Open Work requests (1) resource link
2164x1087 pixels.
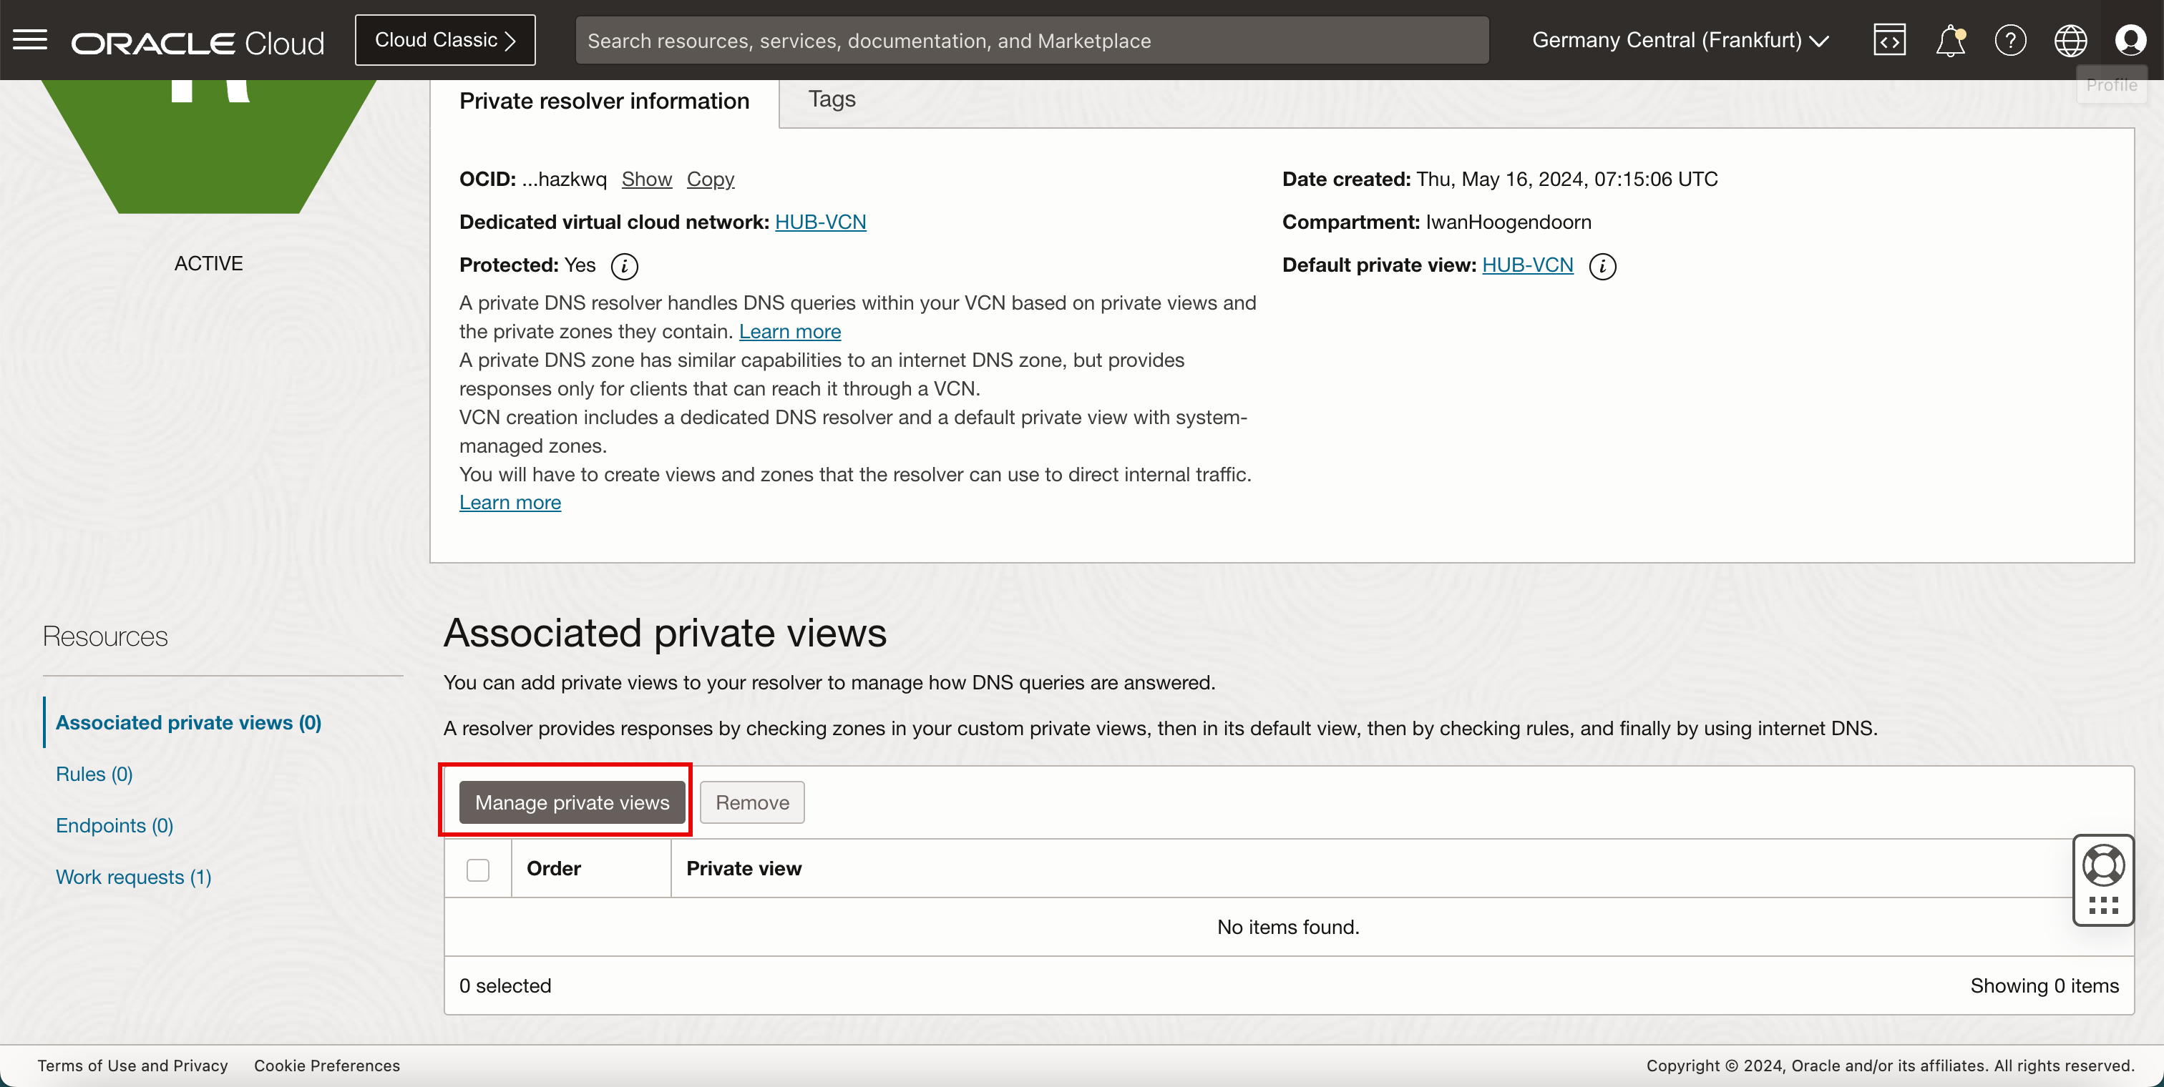coord(134,877)
